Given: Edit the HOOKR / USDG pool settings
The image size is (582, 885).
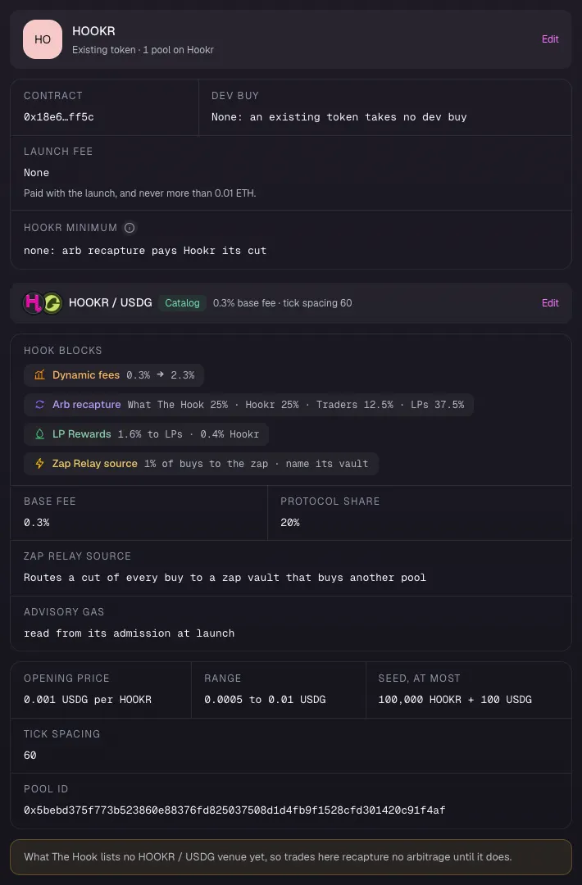Looking at the screenshot, I should 550,303.
